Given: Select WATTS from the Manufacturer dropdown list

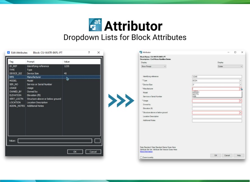Looking at the screenshot, I should click(x=196, y=94).
